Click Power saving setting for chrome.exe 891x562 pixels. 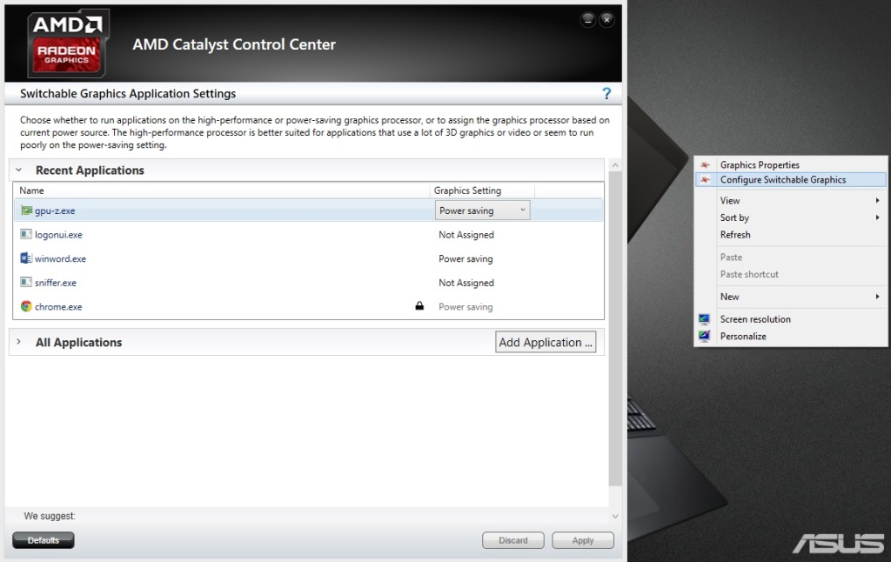[x=466, y=307]
